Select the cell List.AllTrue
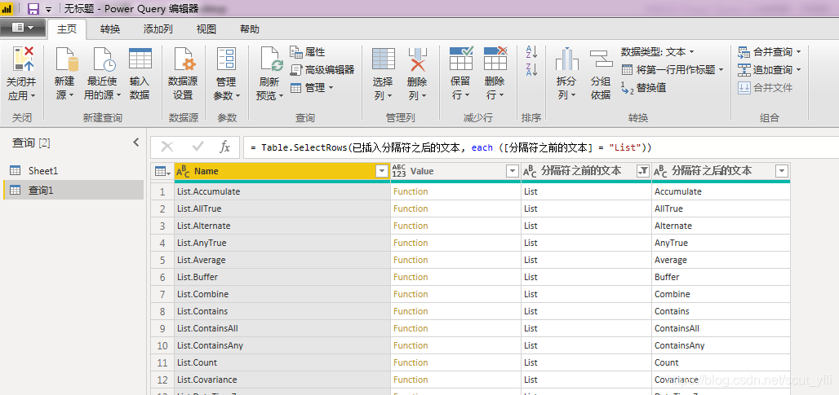The image size is (839, 395). 282,208
